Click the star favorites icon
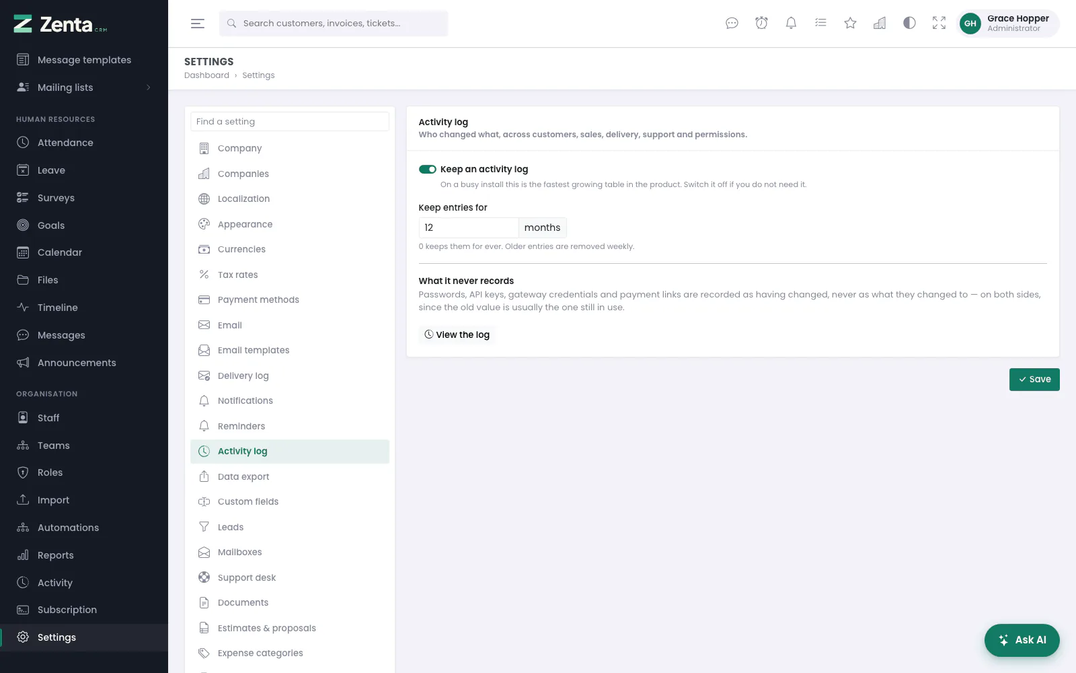The image size is (1076, 673). (x=850, y=24)
